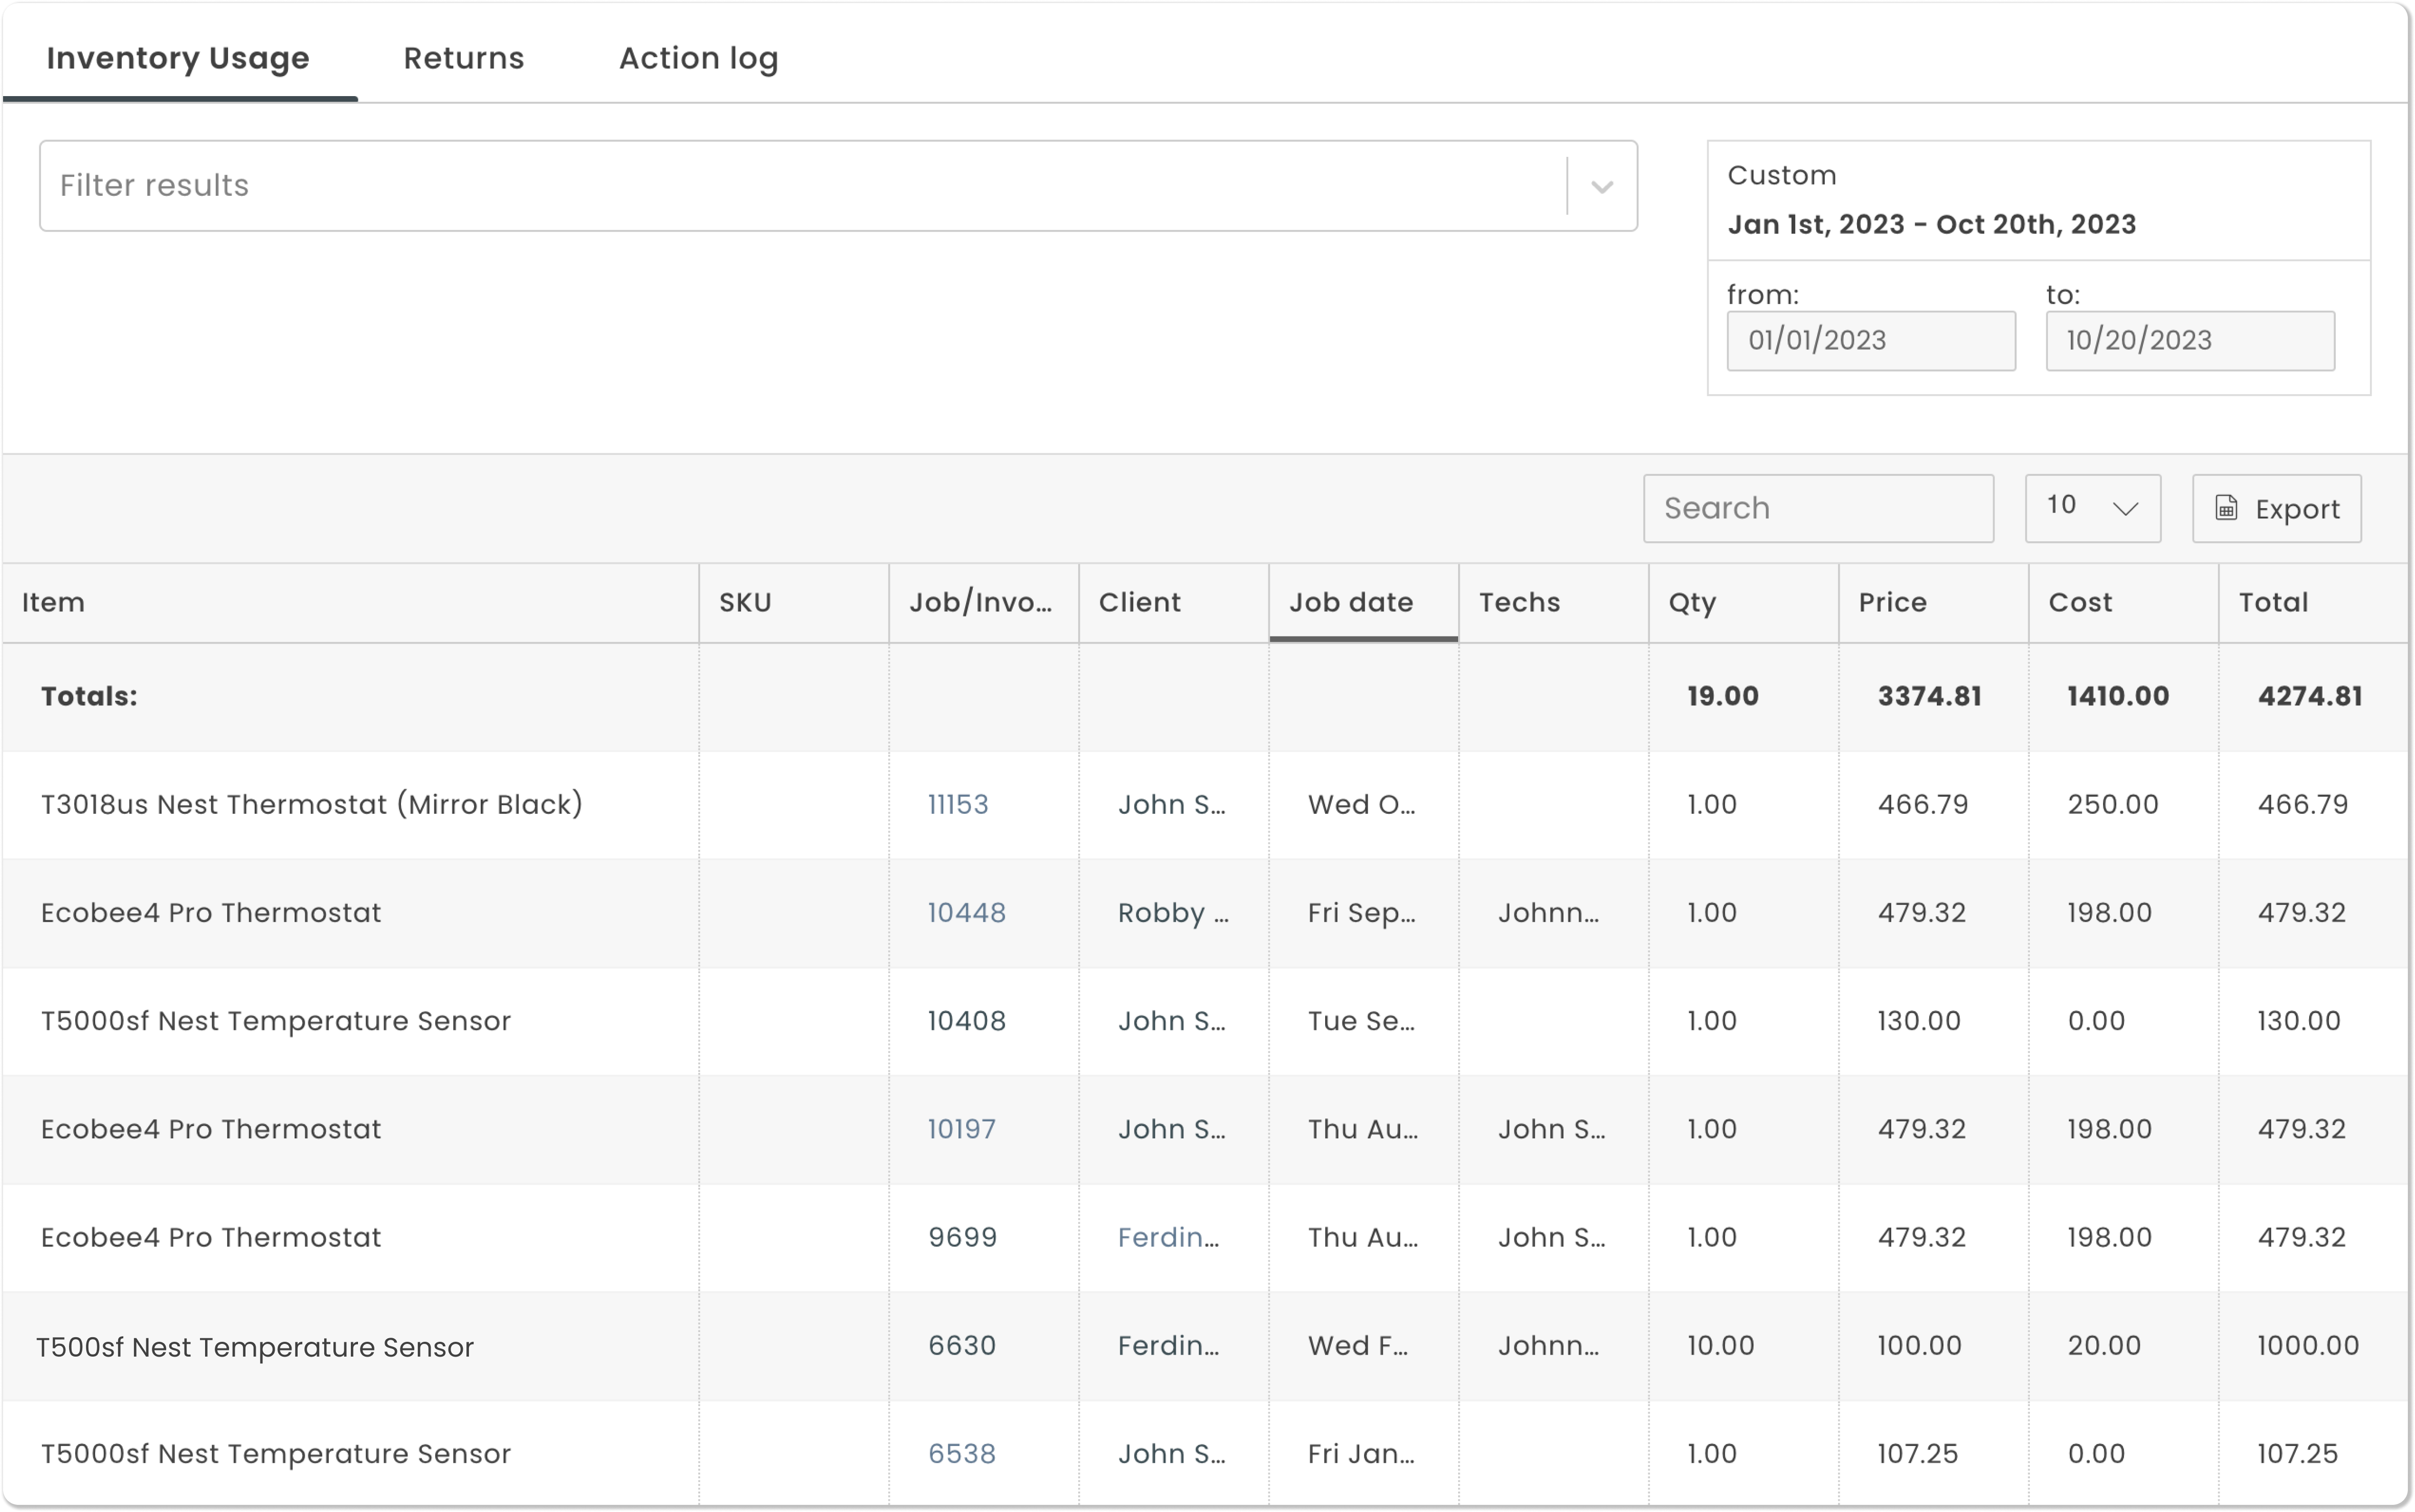This screenshot has width=2415, height=1512.
Task: Click tech Johnn... in row 6630
Action: (1549, 1346)
